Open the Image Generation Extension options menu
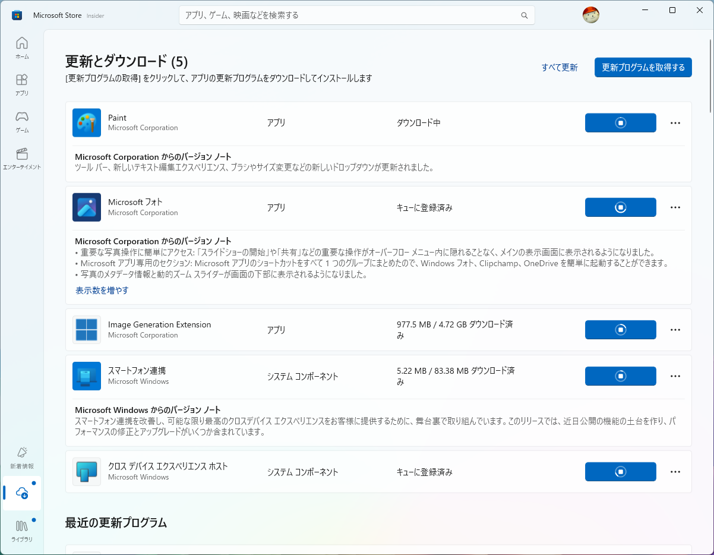Screen dimensions: 714x555 (x=675, y=329)
